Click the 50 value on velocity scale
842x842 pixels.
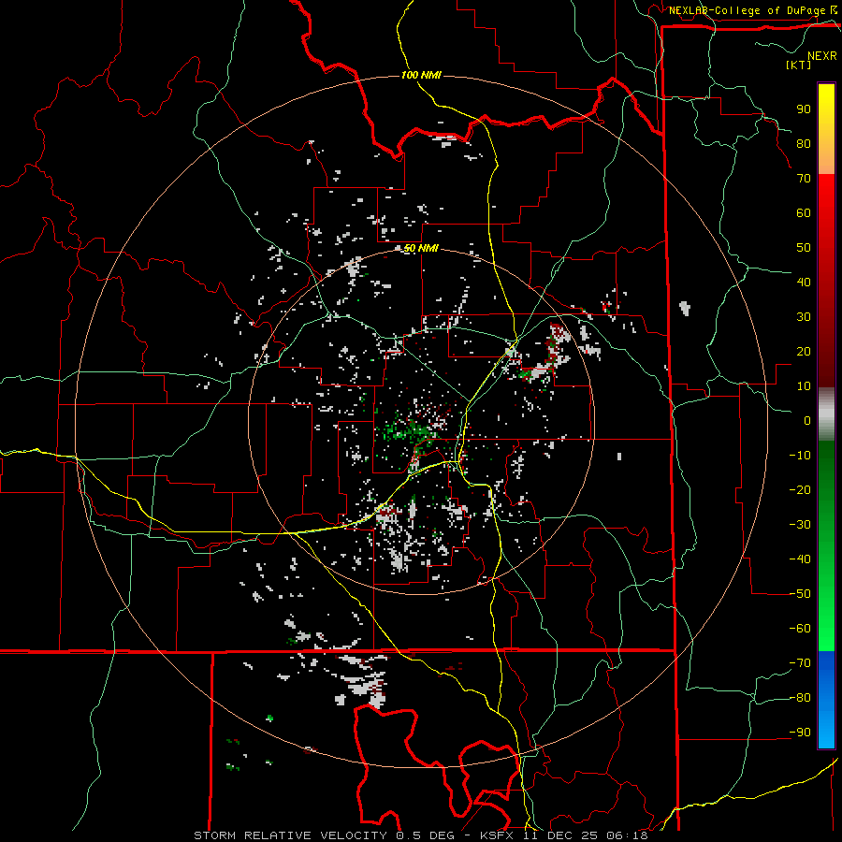point(804,248)
